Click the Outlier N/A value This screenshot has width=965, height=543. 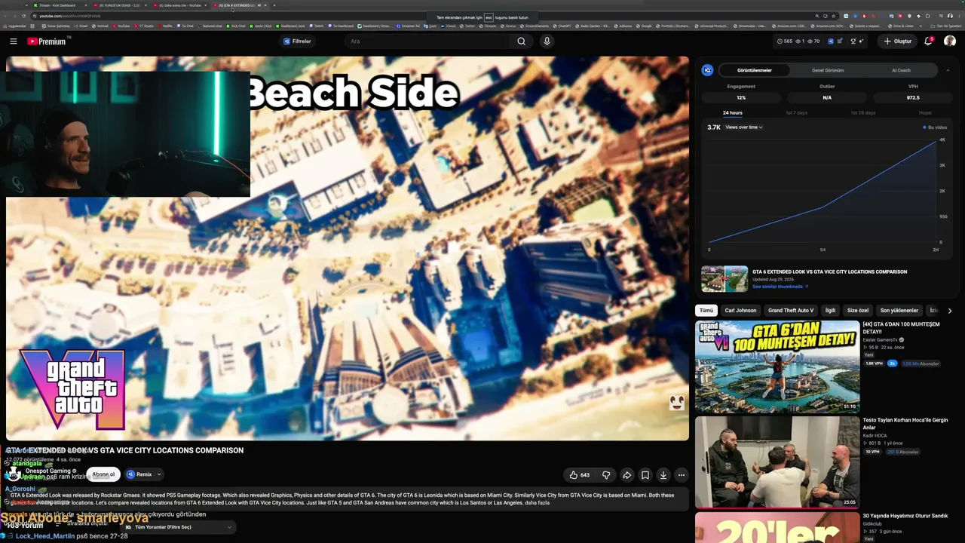click(x=827, y=98)
